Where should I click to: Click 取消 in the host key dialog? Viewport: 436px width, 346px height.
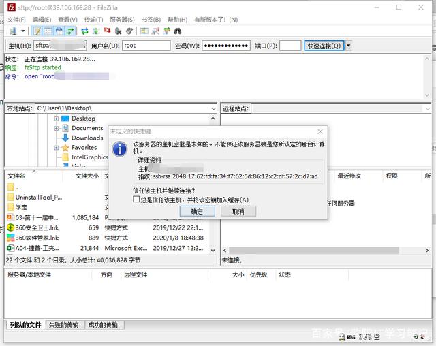[238, 212]
